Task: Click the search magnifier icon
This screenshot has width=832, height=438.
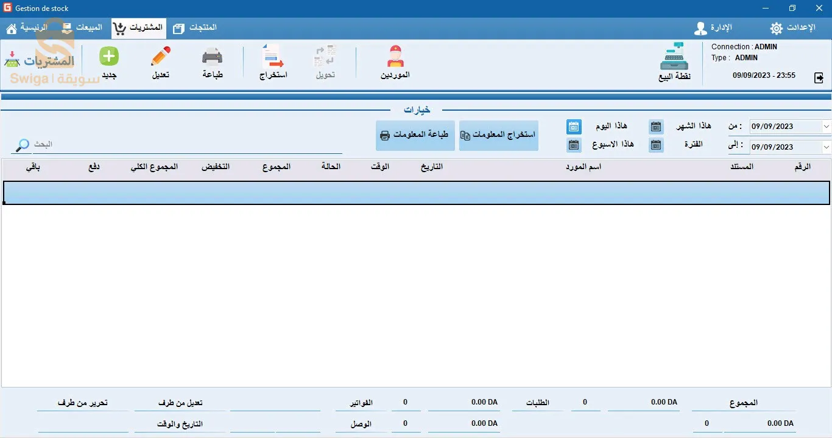Action: click(20, 145)
